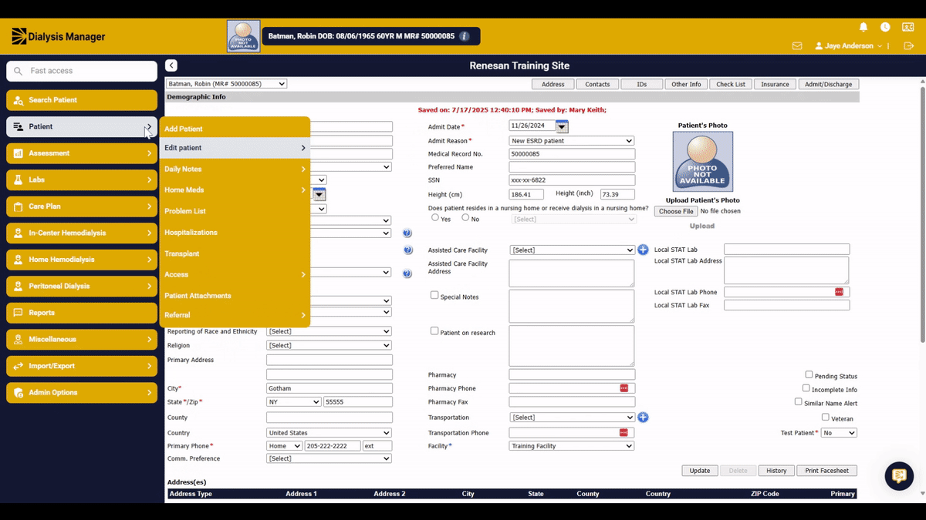Click the flask icon for Labs
Screen dimensions: 926x520
point(19,180)
